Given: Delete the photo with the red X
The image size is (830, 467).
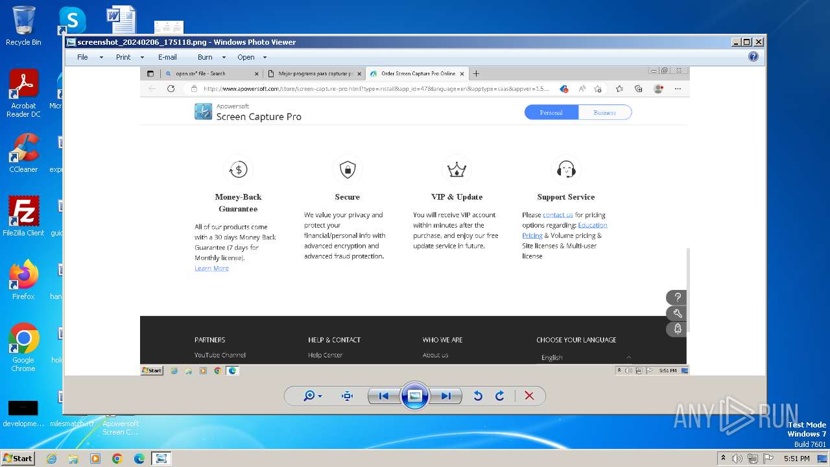Looking at the screenshot, I should (529, 396).
